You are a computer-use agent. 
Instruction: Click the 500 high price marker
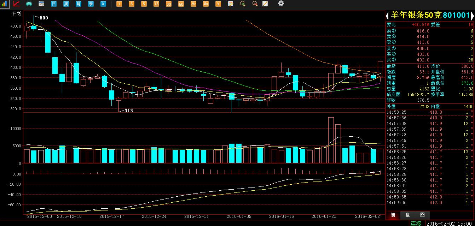[44, 18]
